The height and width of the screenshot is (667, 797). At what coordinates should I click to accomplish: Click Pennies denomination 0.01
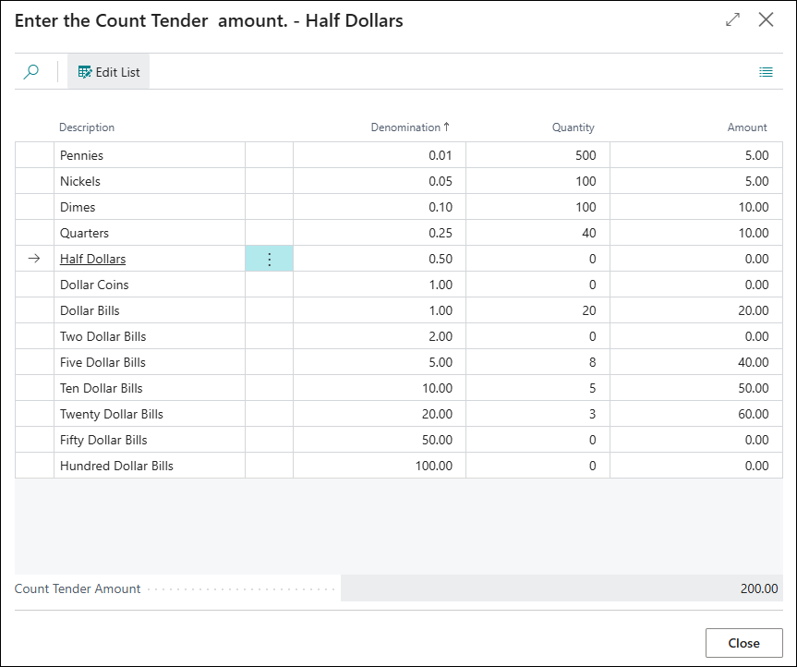point(441,155)
